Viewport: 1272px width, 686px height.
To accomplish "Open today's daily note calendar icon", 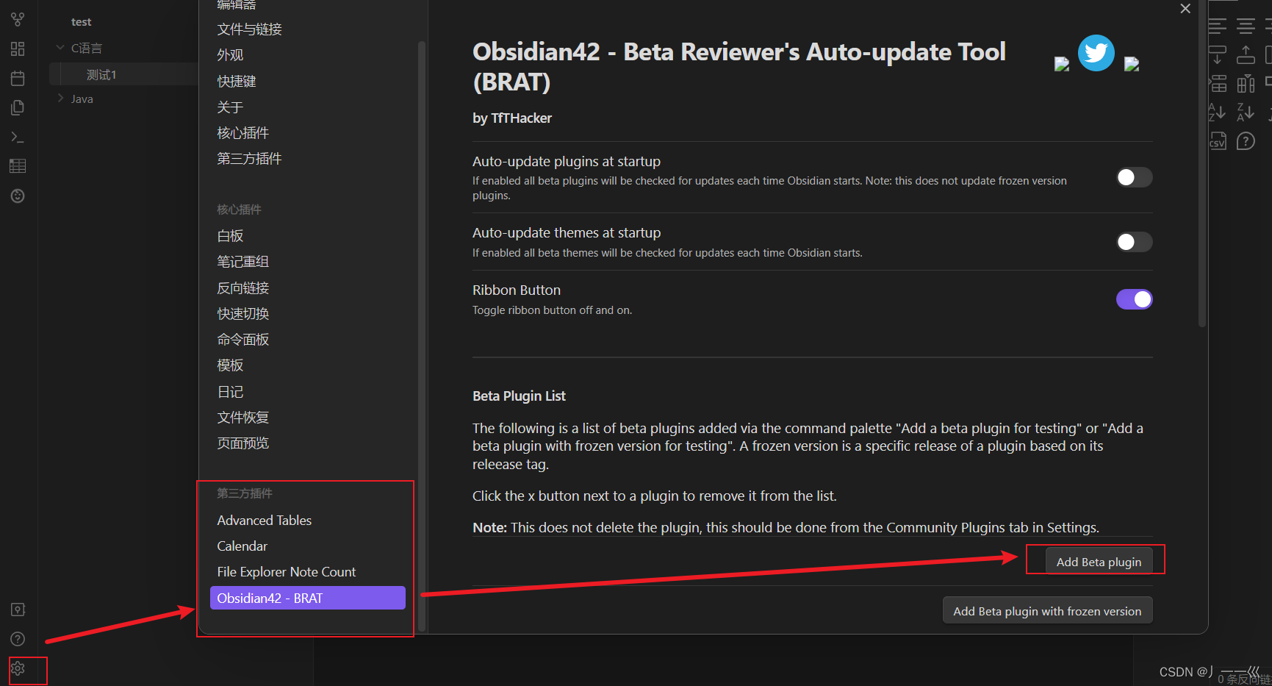I will click(18, 78).
